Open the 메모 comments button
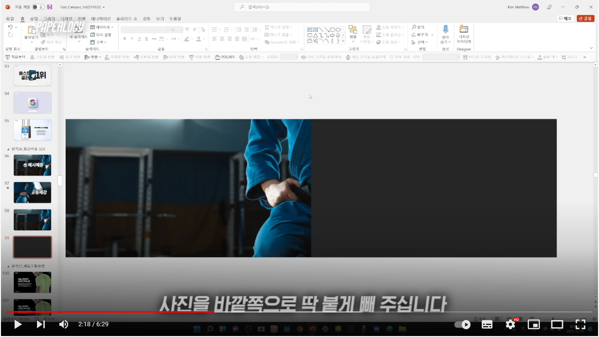Image resolution: width=599 pixels, height=337 pixels. click(565, 19)
